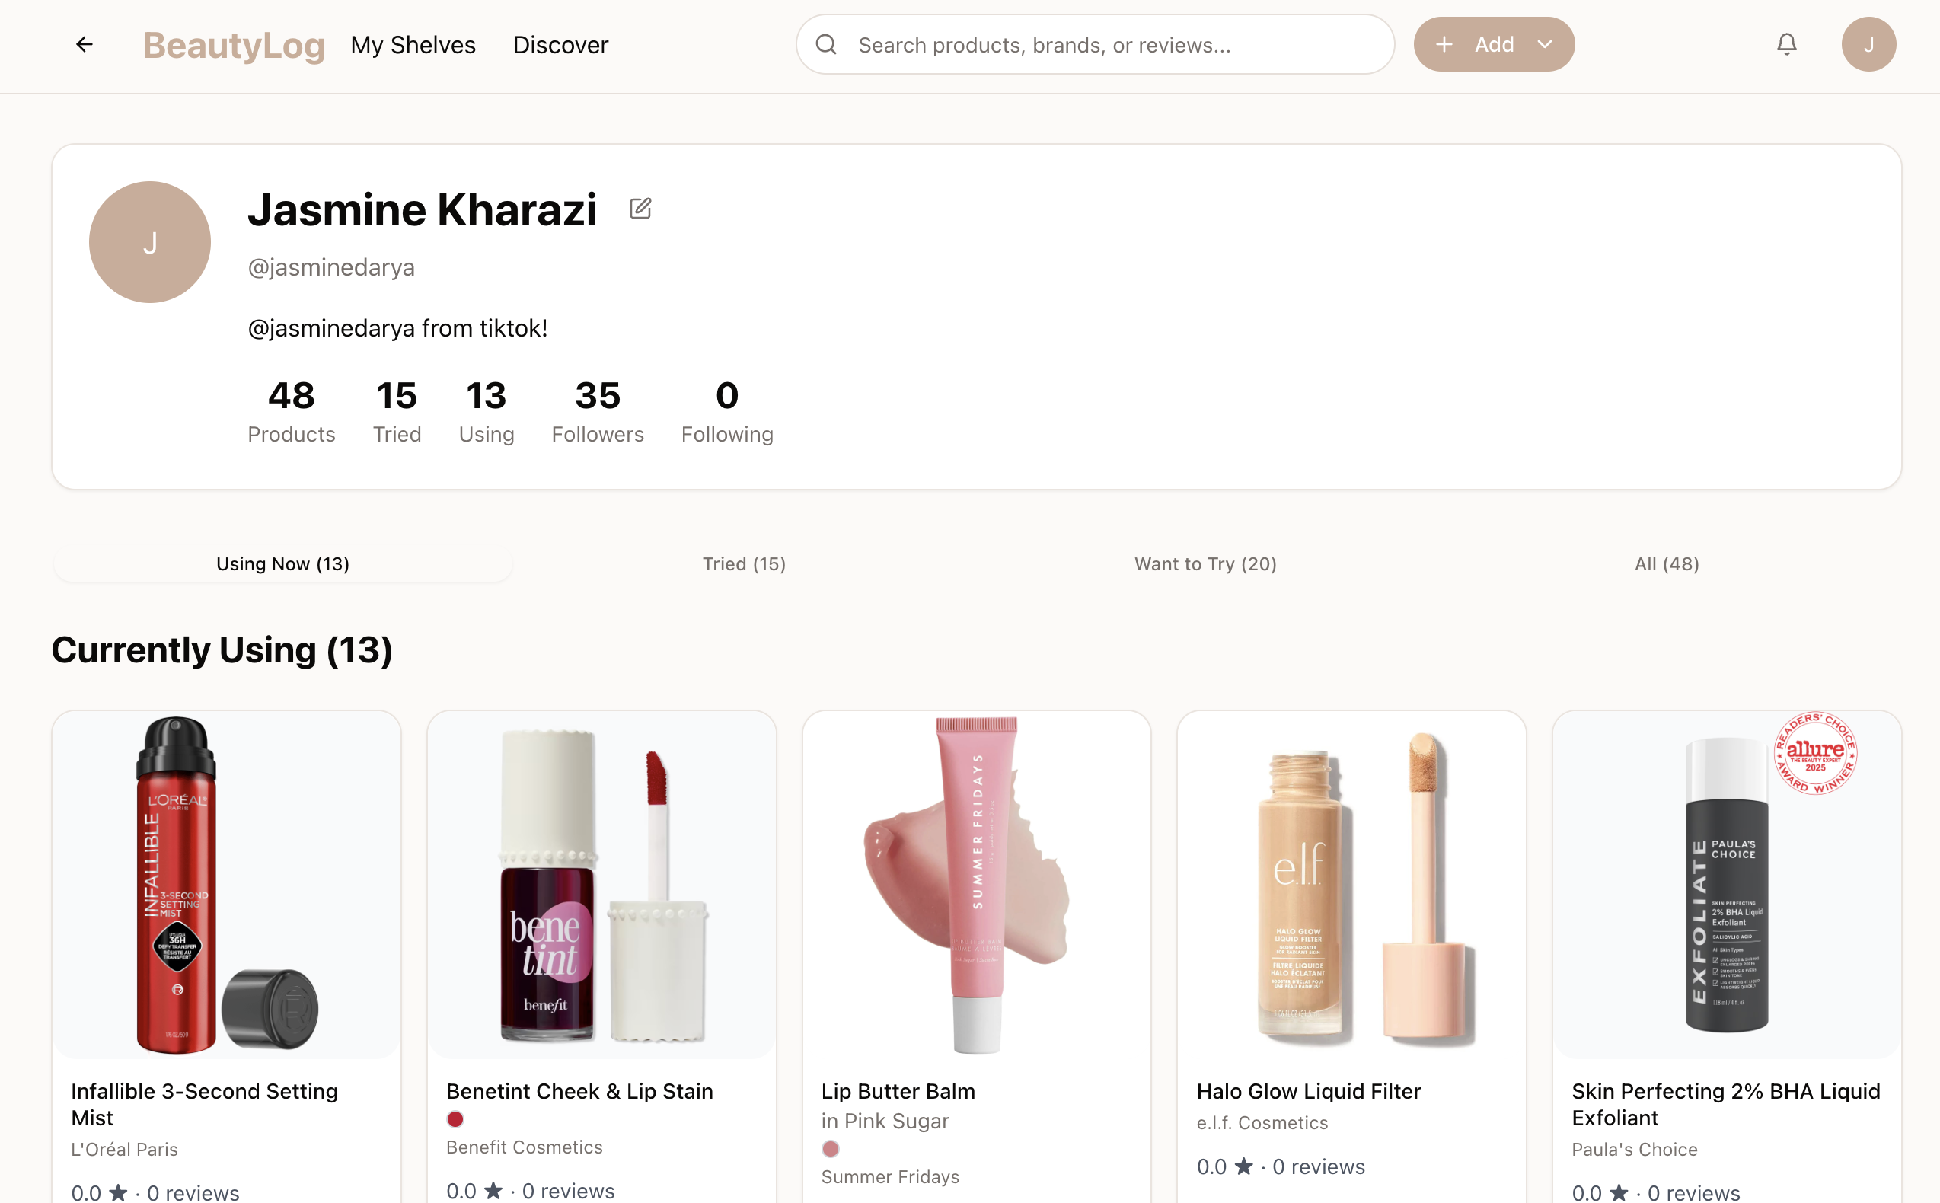This screenshot has width=1940, height=1203.
Task: Open My Shelves
Action: 412,43
